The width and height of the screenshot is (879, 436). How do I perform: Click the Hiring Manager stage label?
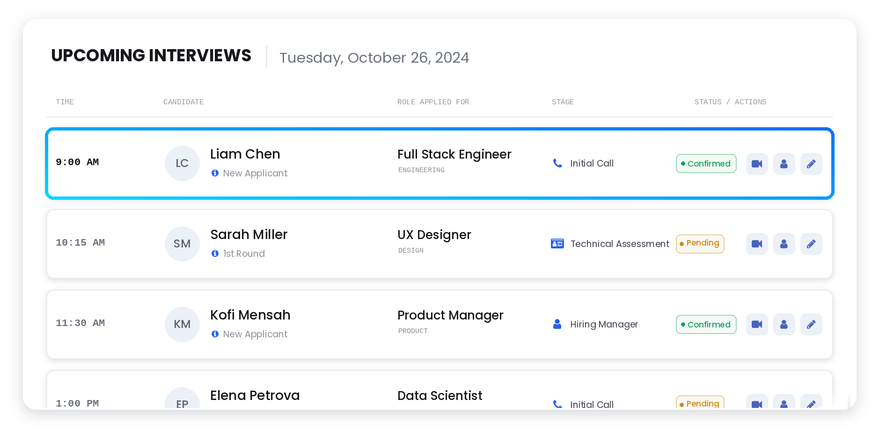click(x=604, y=324)
